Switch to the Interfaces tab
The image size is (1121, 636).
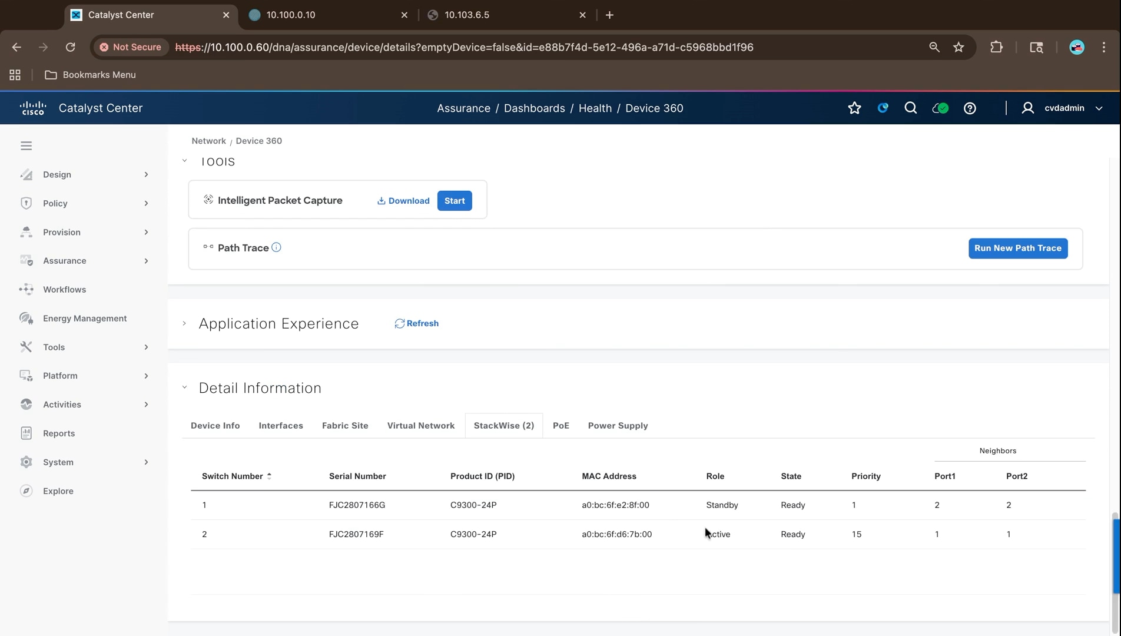point(281,425)
